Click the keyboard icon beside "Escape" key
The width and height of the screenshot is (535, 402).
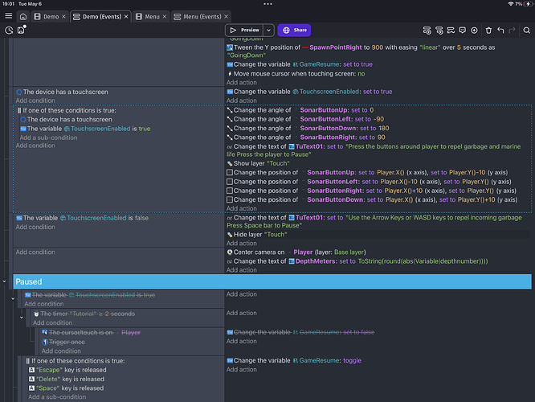31,370
